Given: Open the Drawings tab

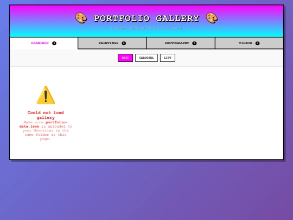Looking at the screenshot, I should [44, 43].
